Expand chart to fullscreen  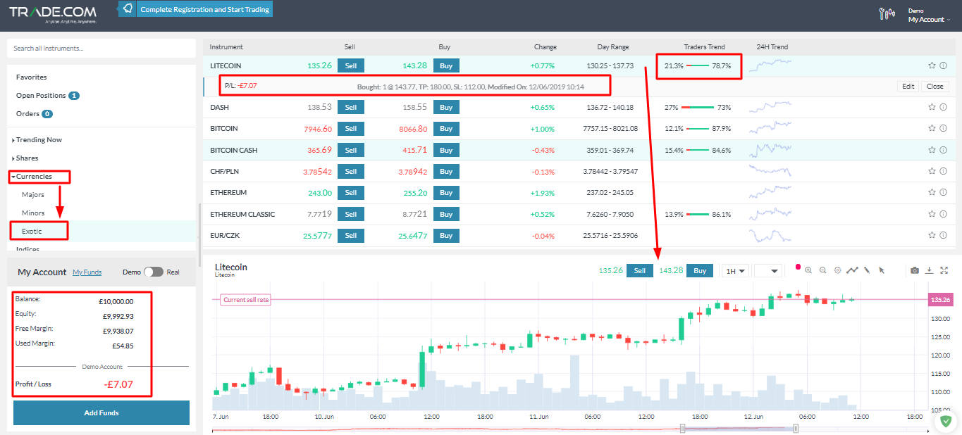tap(944, 270)
